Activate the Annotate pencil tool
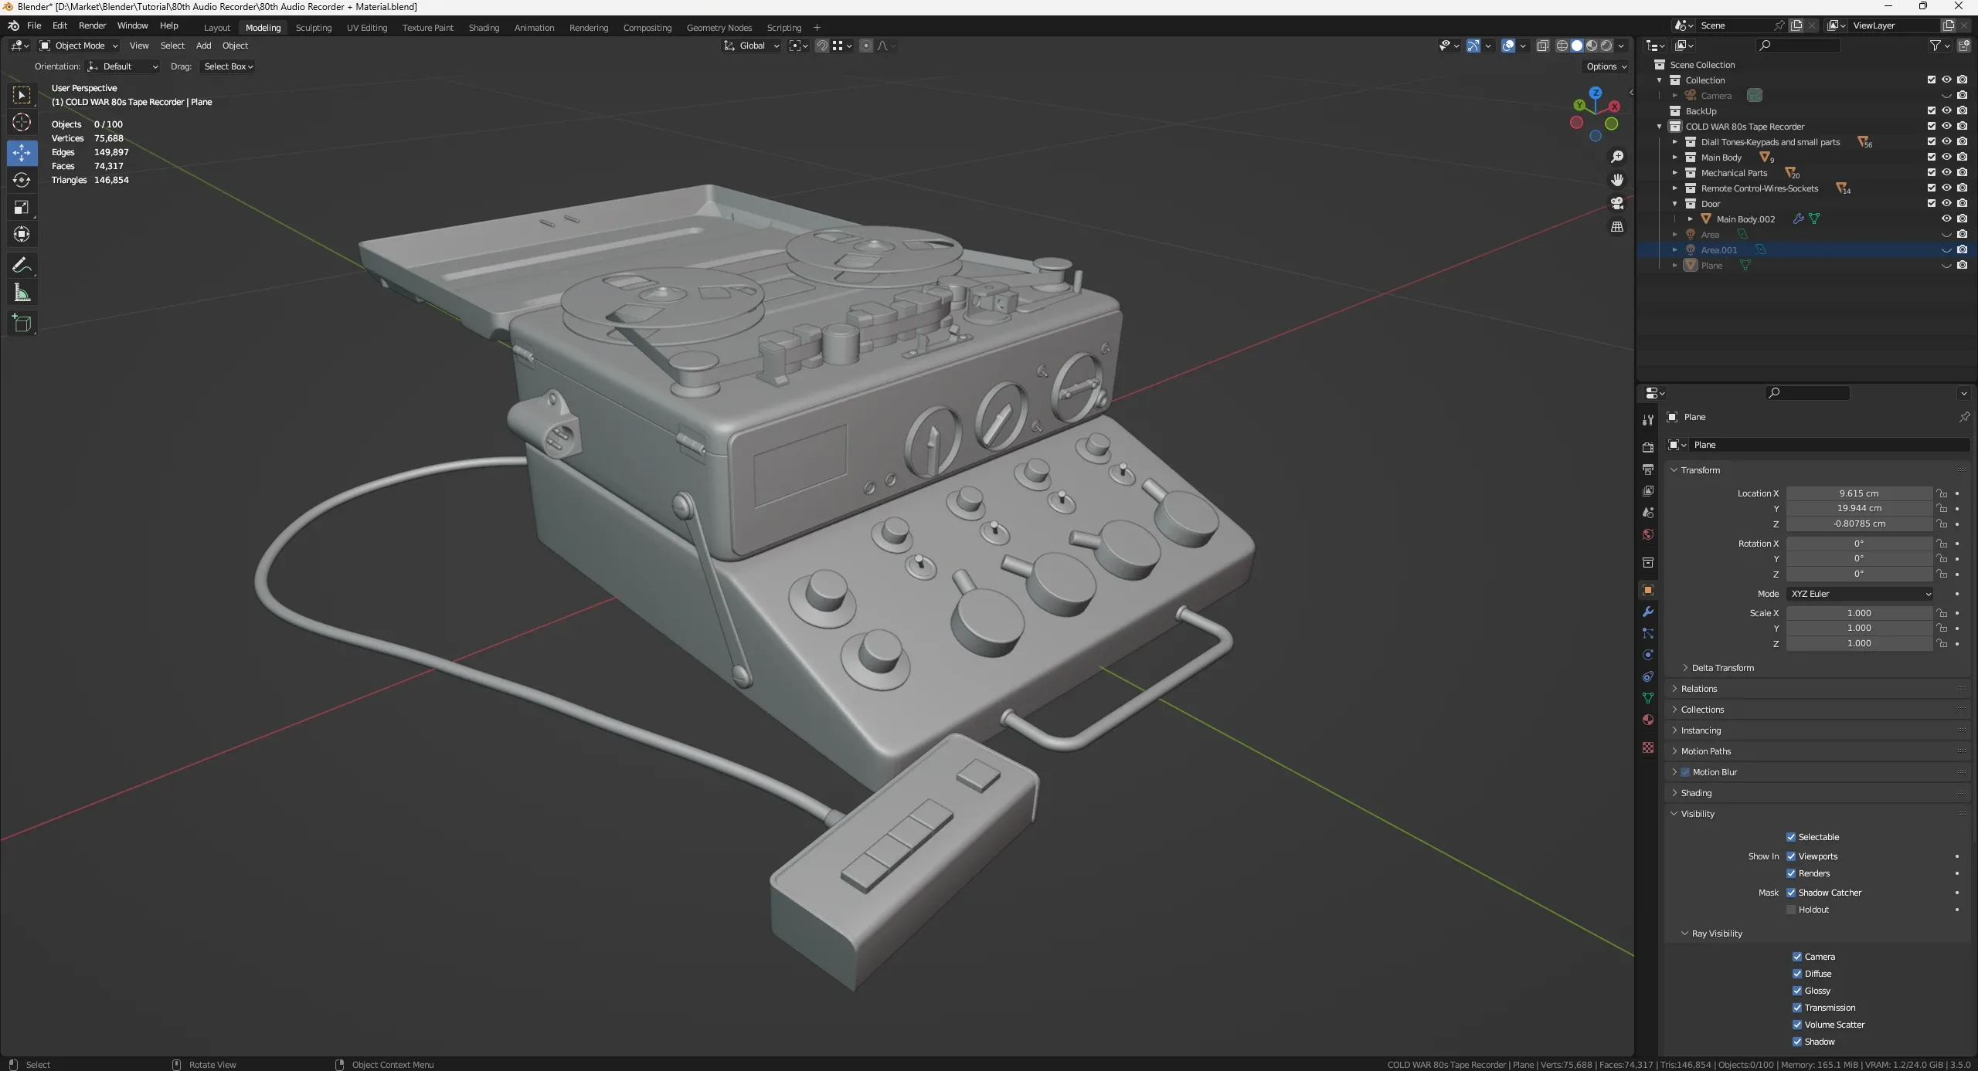 click(22, 266)
